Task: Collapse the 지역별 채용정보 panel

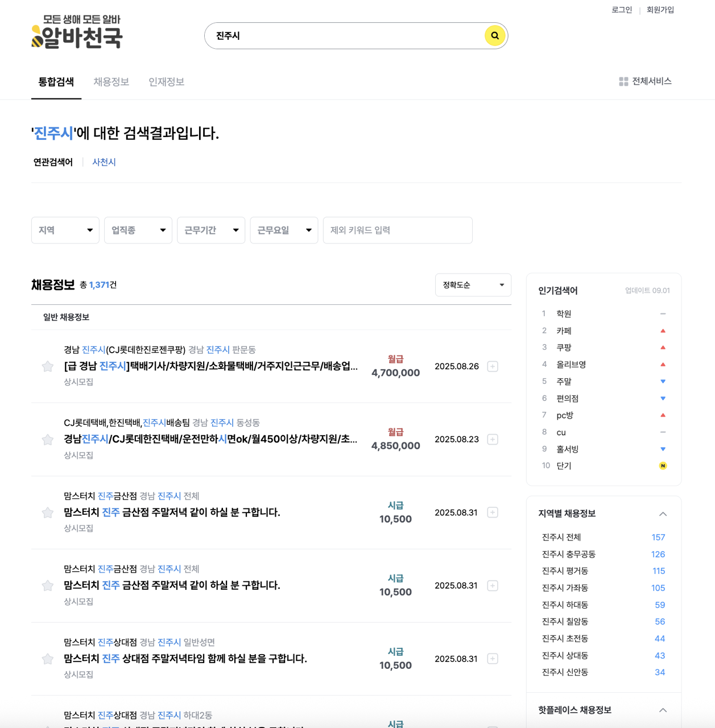Action: (663, 514)
